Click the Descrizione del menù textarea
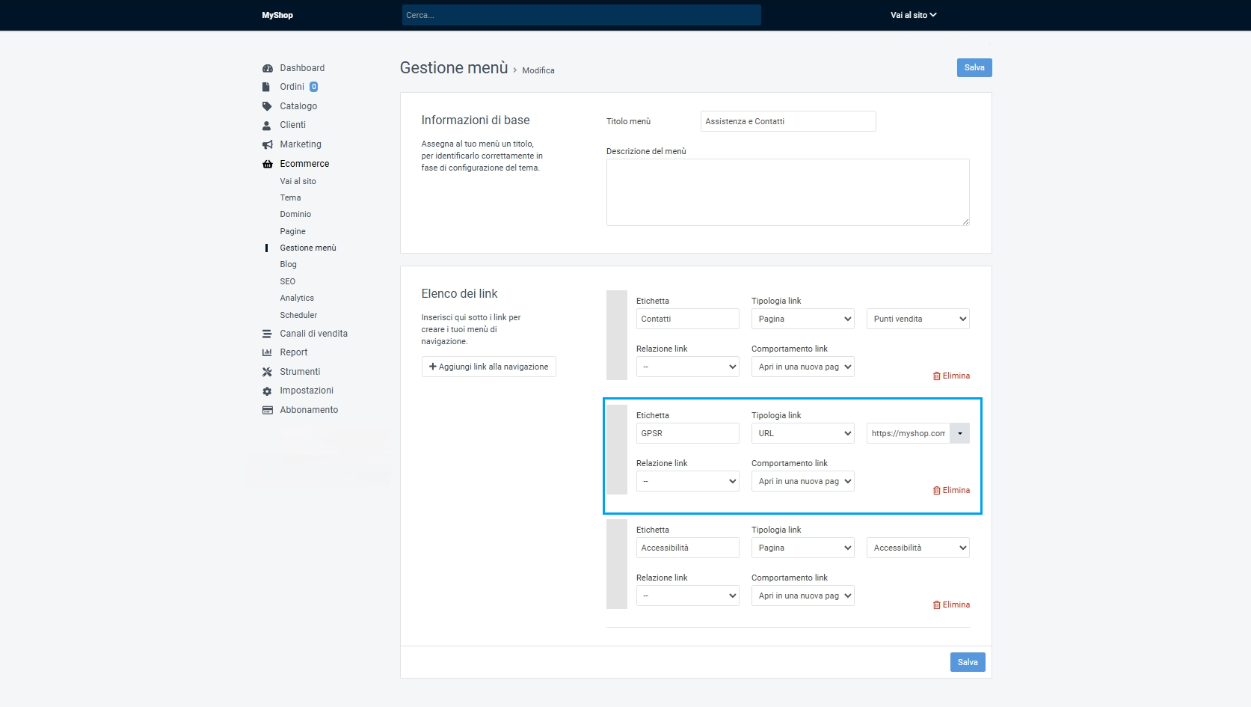 (x=787, y=192)
